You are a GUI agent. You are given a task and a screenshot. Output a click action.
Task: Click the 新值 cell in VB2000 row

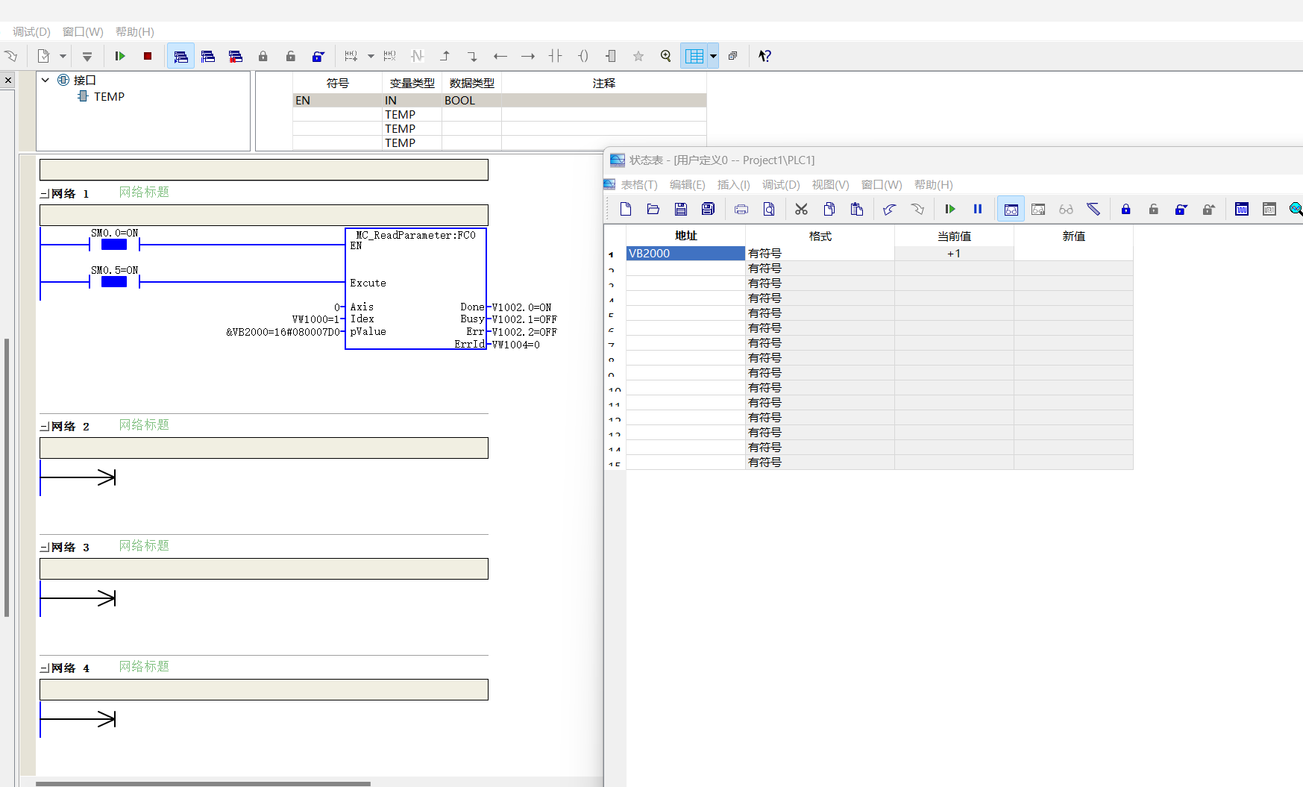[1073, 254]
